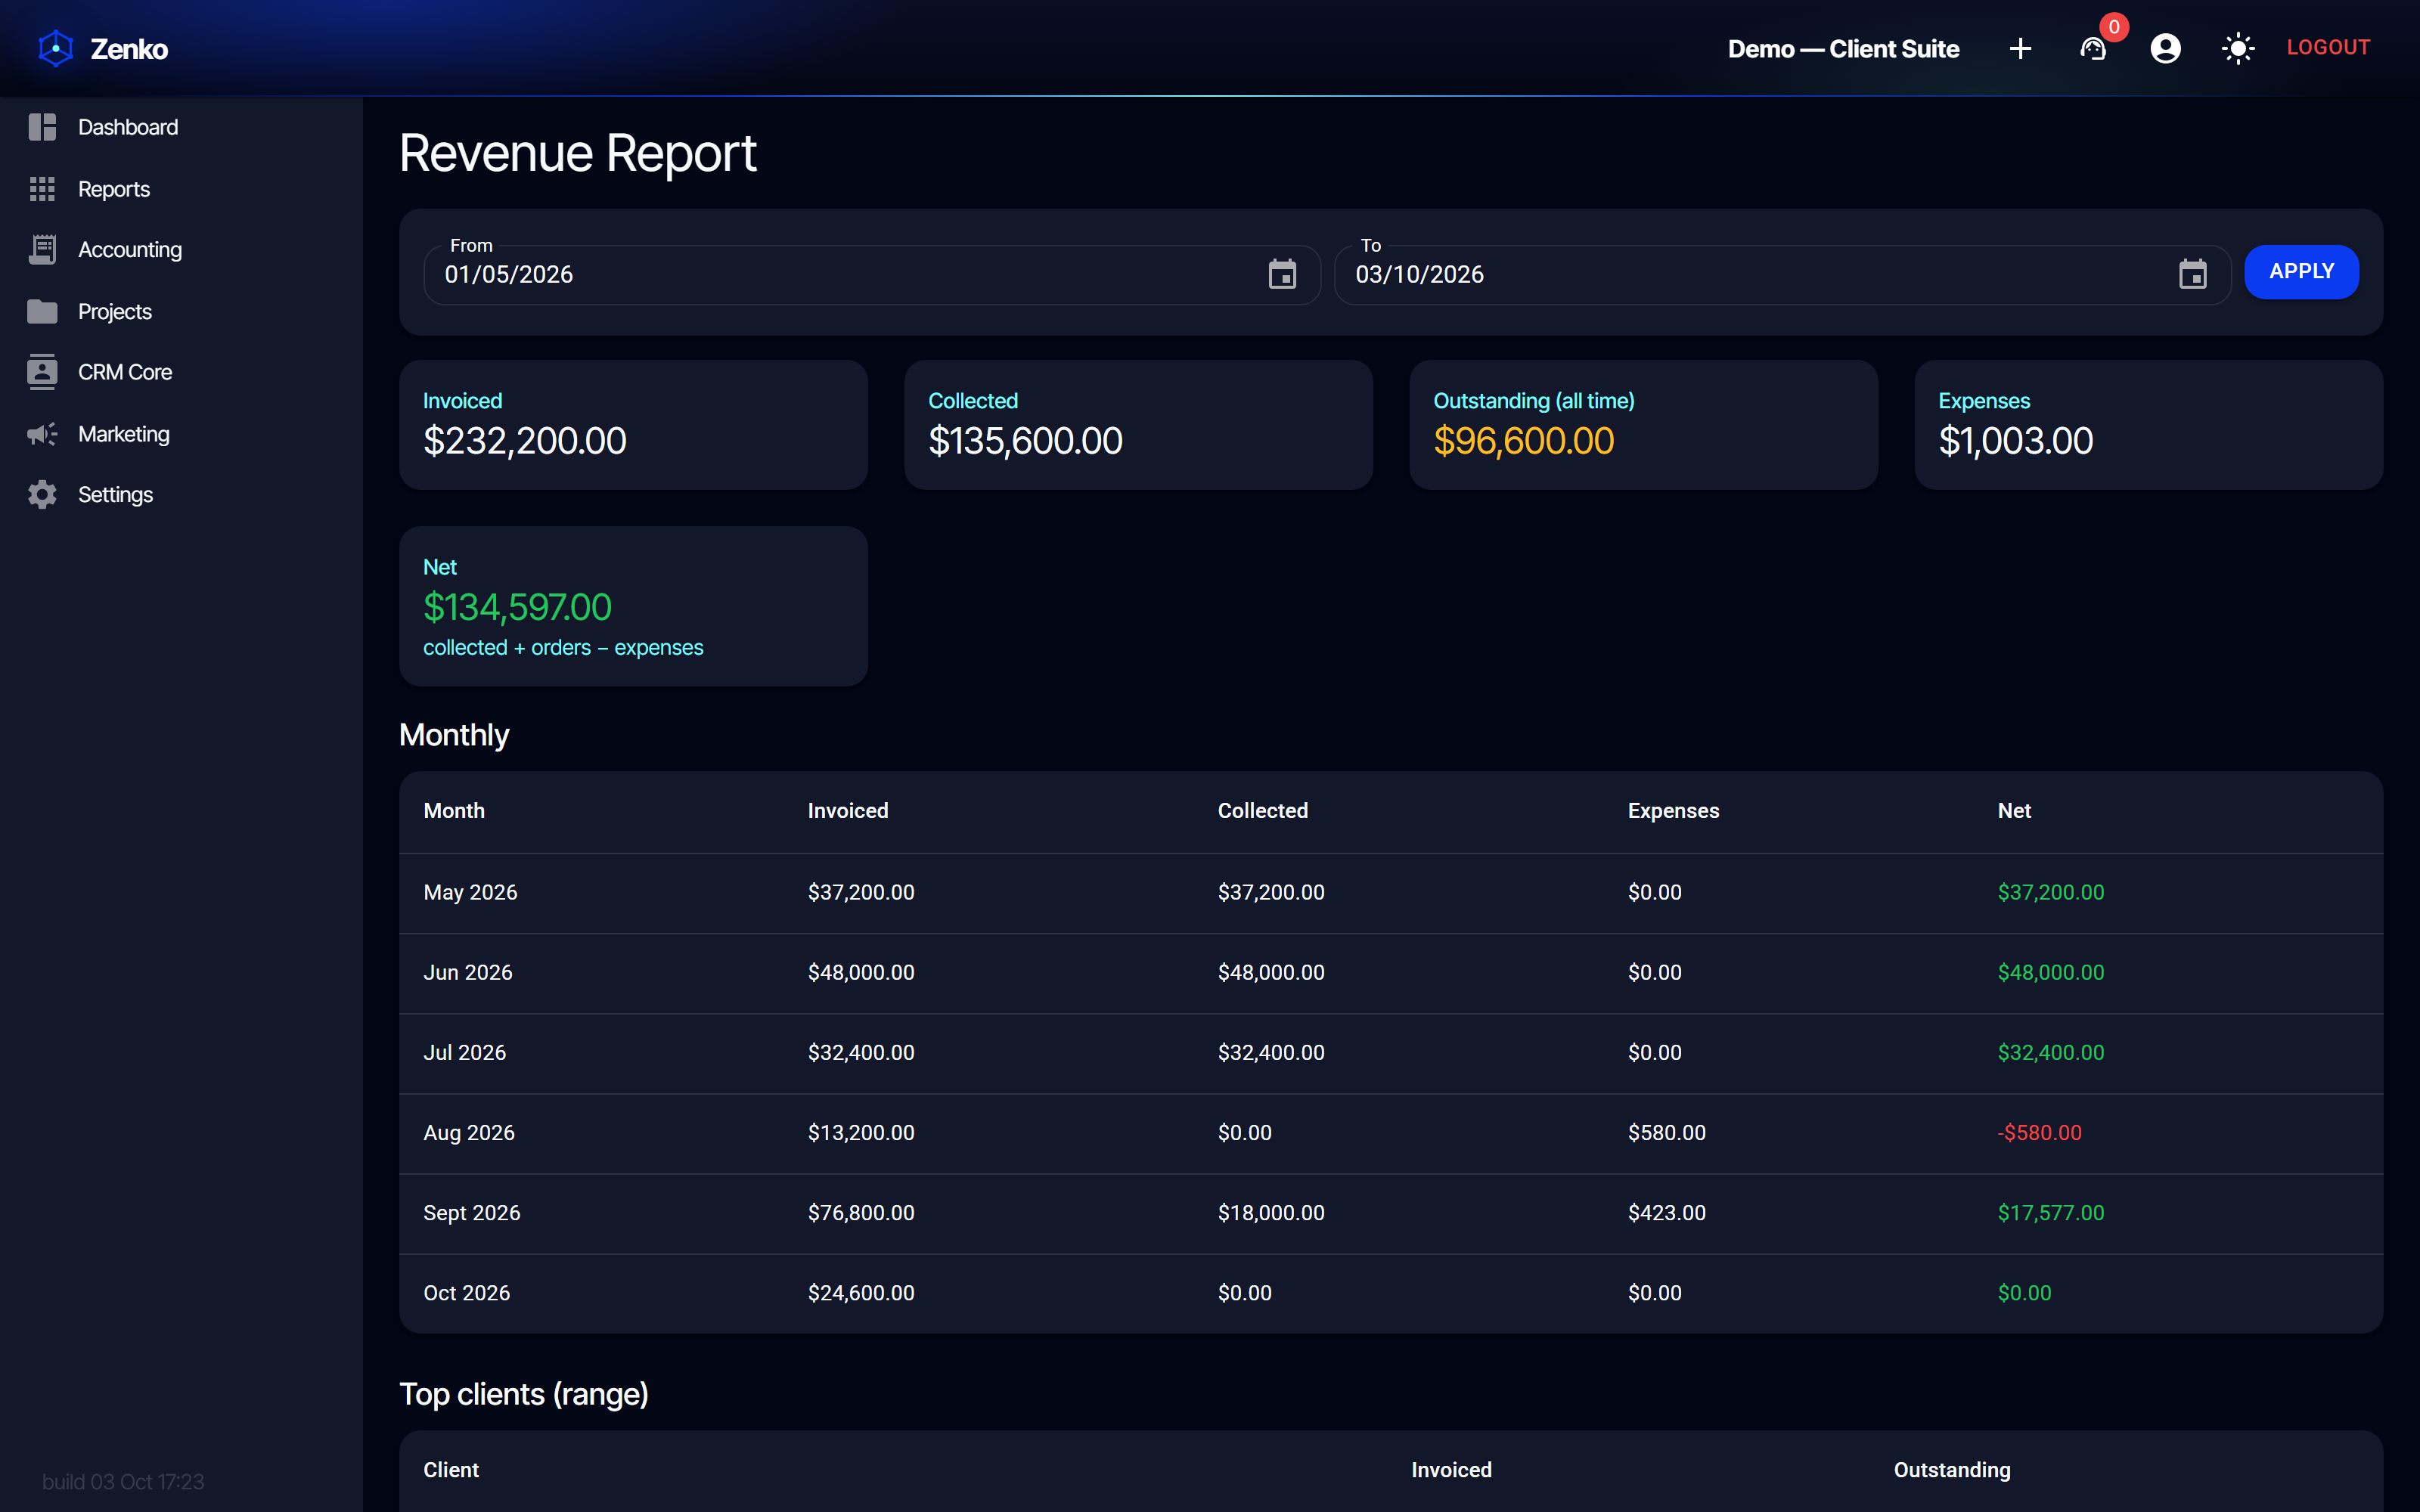Open support headset notifications icon
Screen dimensions: 2420x1512
(2093, 48)
